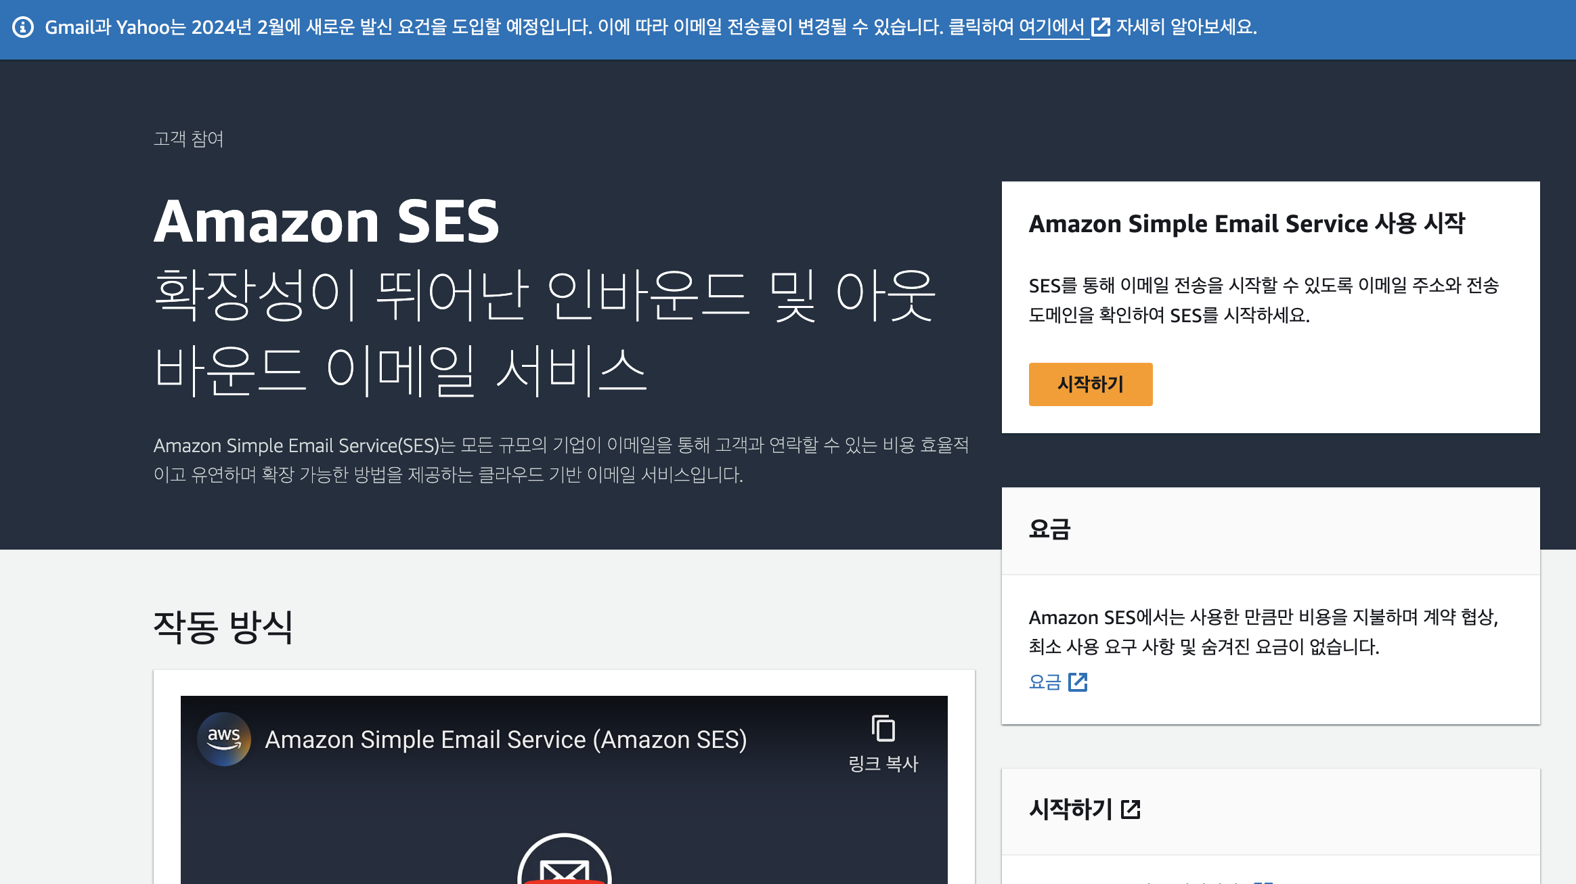Click the 작동 방식 section heading
The height and width of the screenshot is (884, 1576).
[x=223, y=627]
